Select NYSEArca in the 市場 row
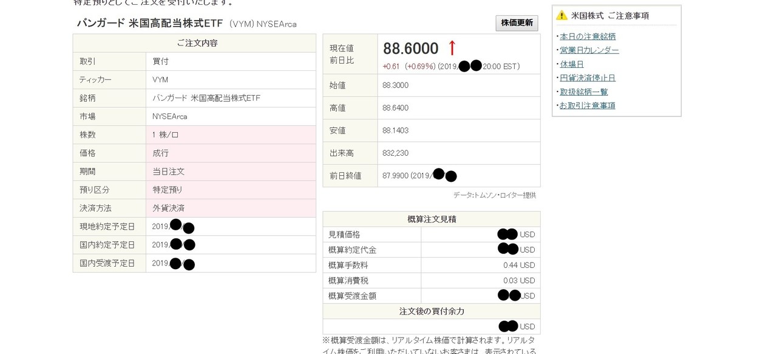Image resolution: width=777 pixels, height=354 pixels. [170, 116]
